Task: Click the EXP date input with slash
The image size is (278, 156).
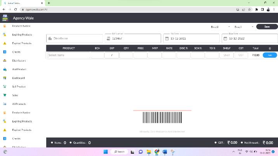Action: click(112, 55)
